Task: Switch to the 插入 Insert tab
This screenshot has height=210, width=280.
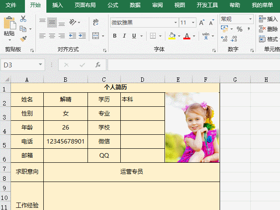Action: coord(57,5)
